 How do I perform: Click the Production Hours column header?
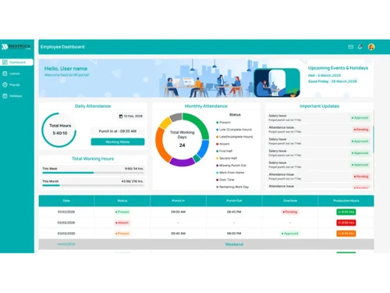(x=346, y=201)
